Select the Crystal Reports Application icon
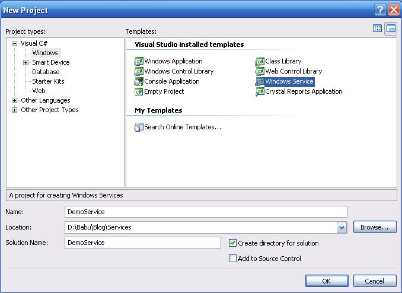This screenshot has height=293, width=402. click(260, 91)
